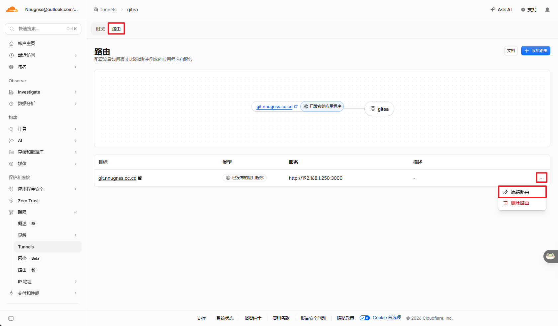Click the Investigate sidebar icon
Screen dimensions: 558x326
pos(11,92)
